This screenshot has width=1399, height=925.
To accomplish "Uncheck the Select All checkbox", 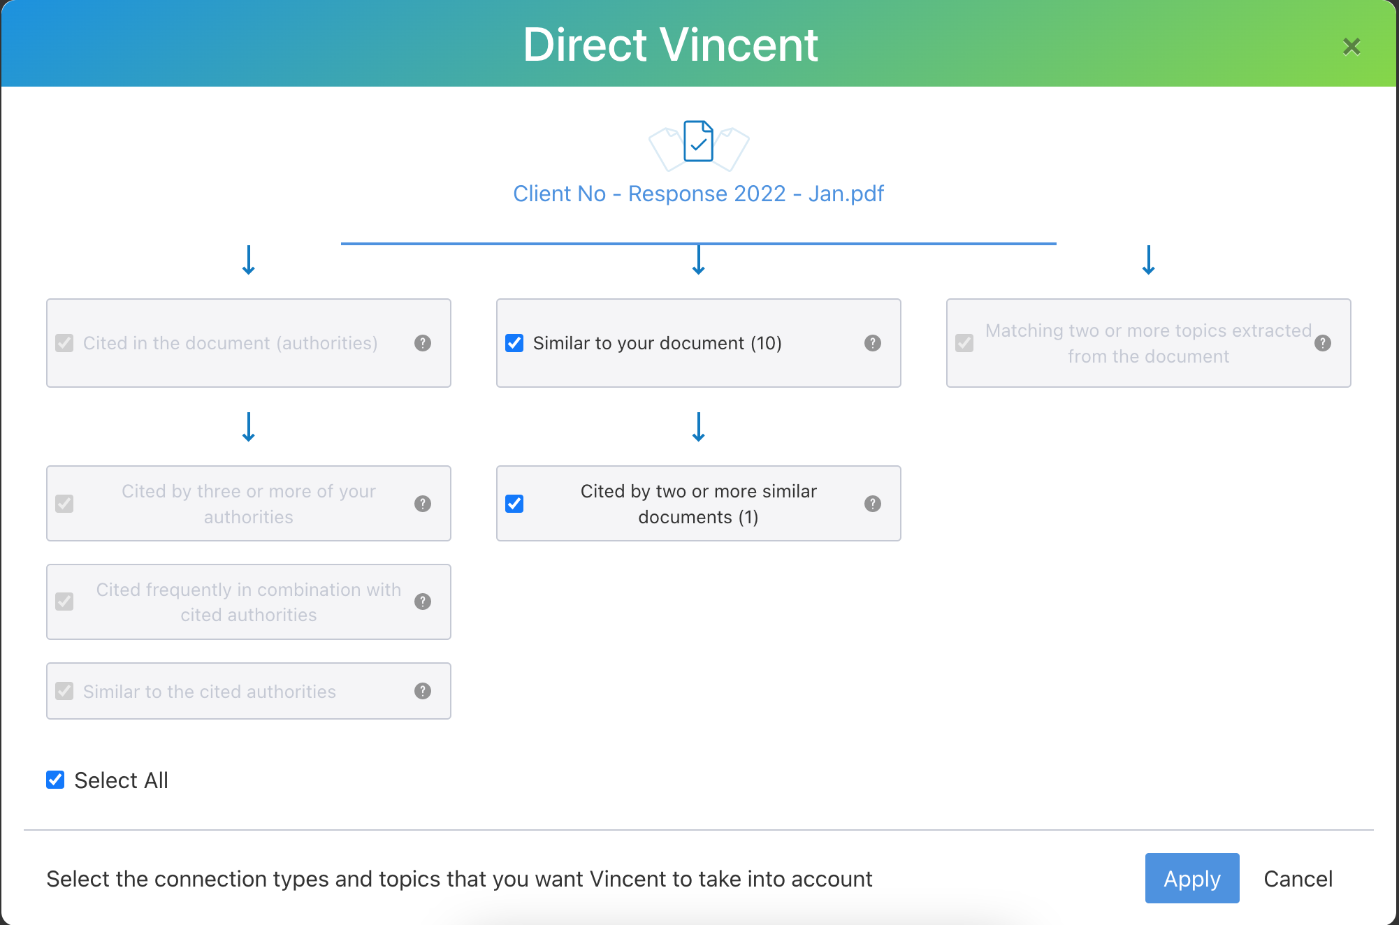I will 55,780.
